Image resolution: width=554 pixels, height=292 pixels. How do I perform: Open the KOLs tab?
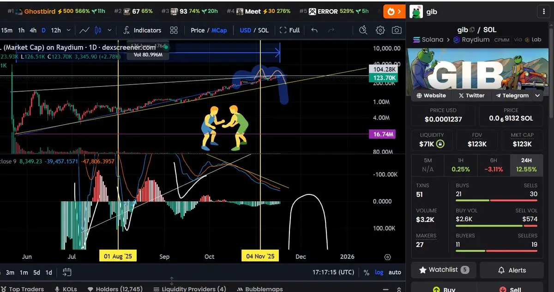66,289
